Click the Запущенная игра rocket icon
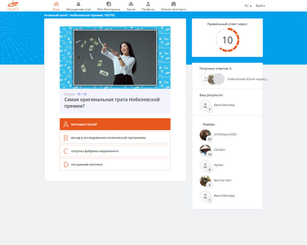Image resolution: width=307 pixels, height=245 pixels. pyautogui.click(x=78, y=4)
